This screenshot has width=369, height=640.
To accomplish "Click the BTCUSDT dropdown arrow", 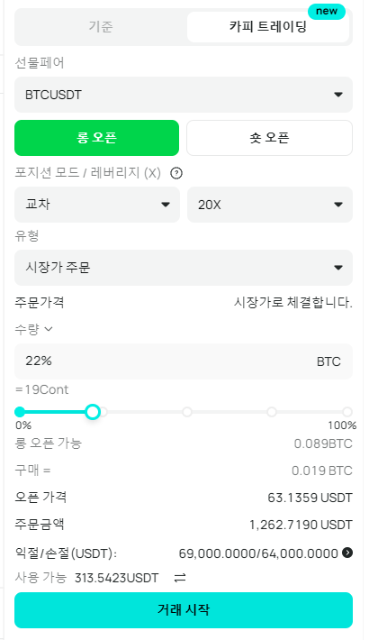I will point(338,95).
